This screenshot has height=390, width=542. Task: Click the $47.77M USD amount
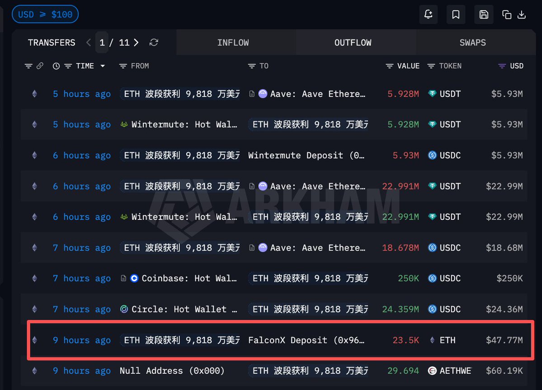click(504, 340)
